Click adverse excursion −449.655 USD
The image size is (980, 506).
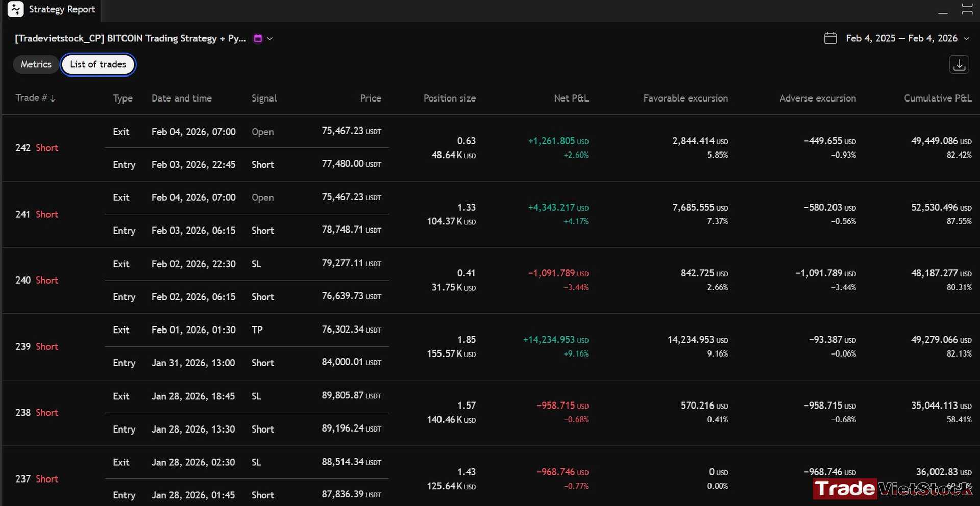click(830, 141)
